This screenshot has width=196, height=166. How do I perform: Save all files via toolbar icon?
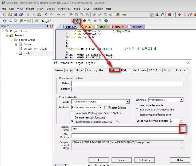(21, 14)
